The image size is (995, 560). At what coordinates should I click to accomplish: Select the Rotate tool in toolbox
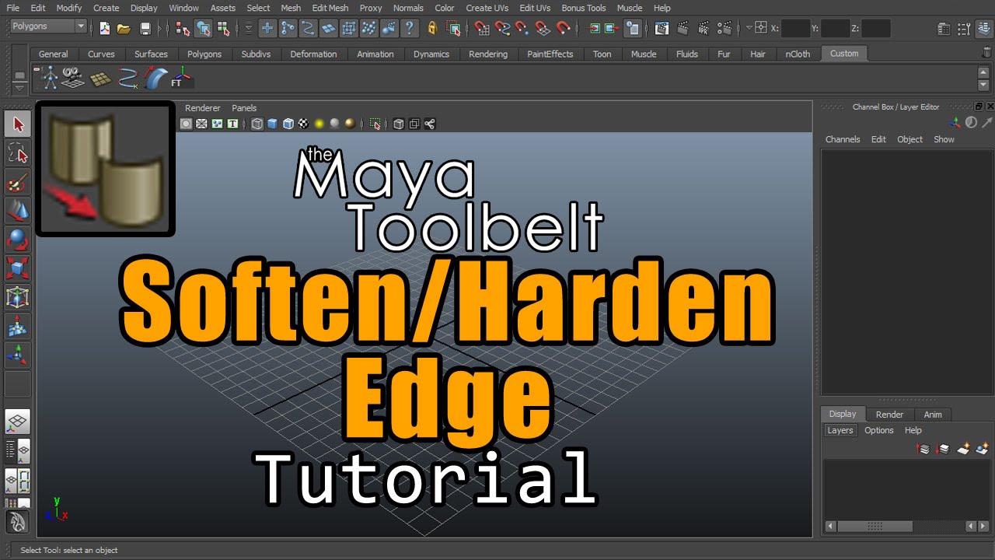[18, 239]
